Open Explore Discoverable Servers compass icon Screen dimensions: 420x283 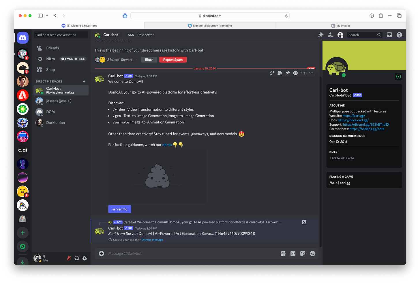click(x=22, y=246)
